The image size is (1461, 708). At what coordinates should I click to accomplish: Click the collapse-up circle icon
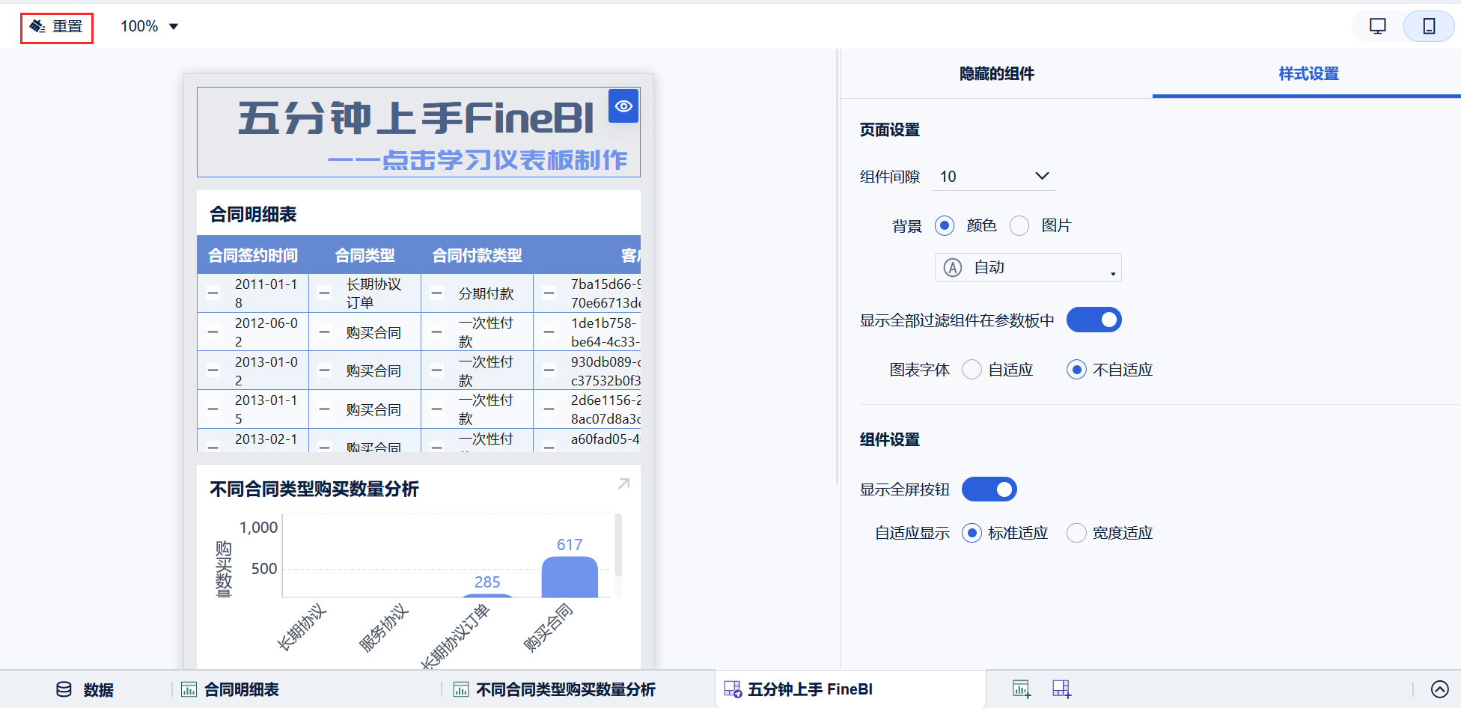coord(1439,689)
